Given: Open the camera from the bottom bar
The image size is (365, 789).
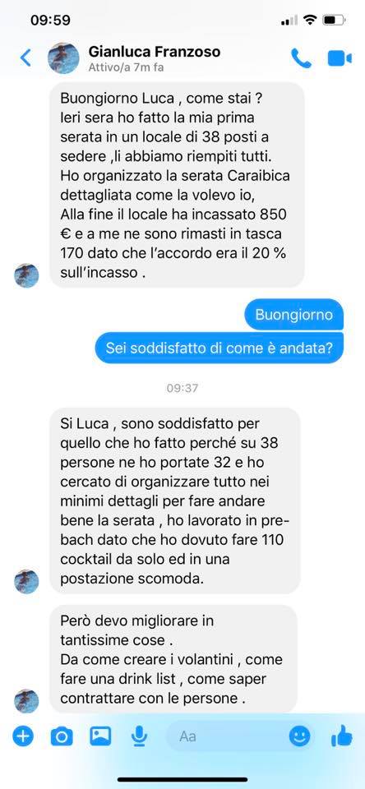Looking at the screenshot, I should point(62,737).
